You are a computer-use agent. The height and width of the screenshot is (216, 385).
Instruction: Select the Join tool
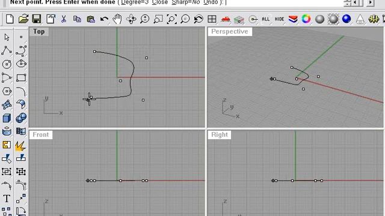7,145
